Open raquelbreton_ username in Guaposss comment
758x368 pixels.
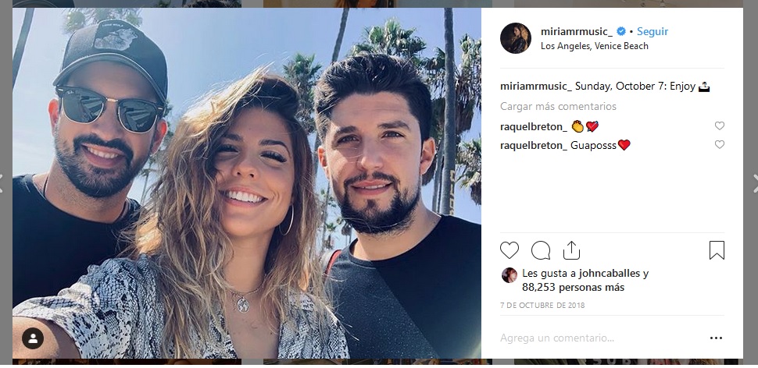coord(534,145)
